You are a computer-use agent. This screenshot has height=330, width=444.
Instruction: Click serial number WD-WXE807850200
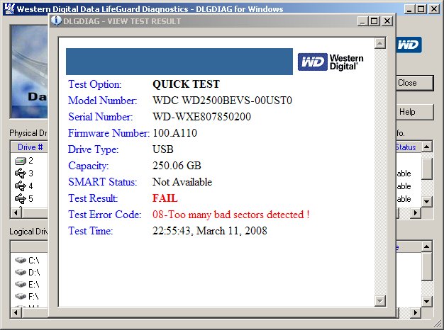tap(201, 117)
